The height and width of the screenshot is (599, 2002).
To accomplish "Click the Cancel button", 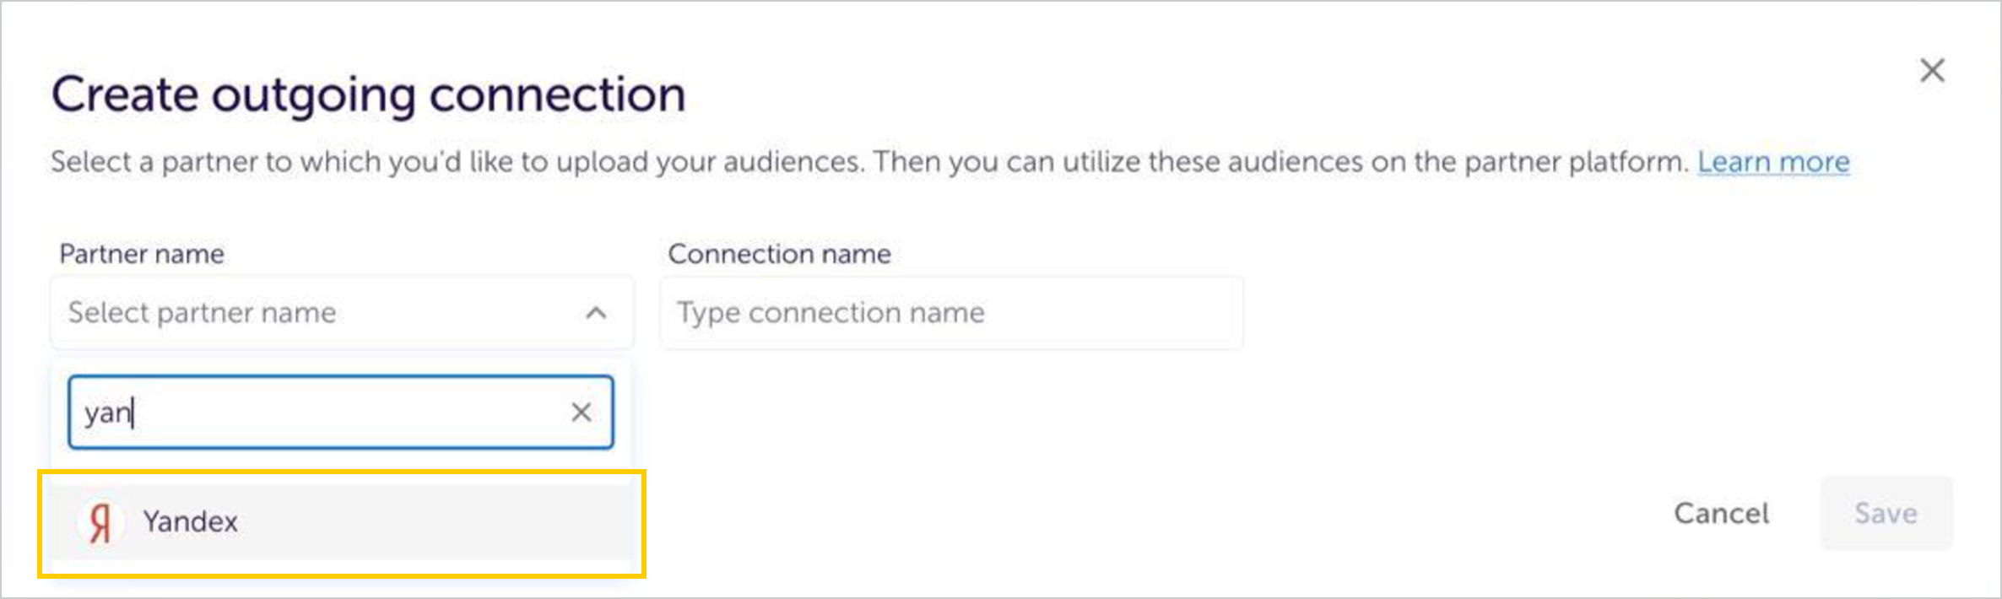I will [x=1721, y=513].
